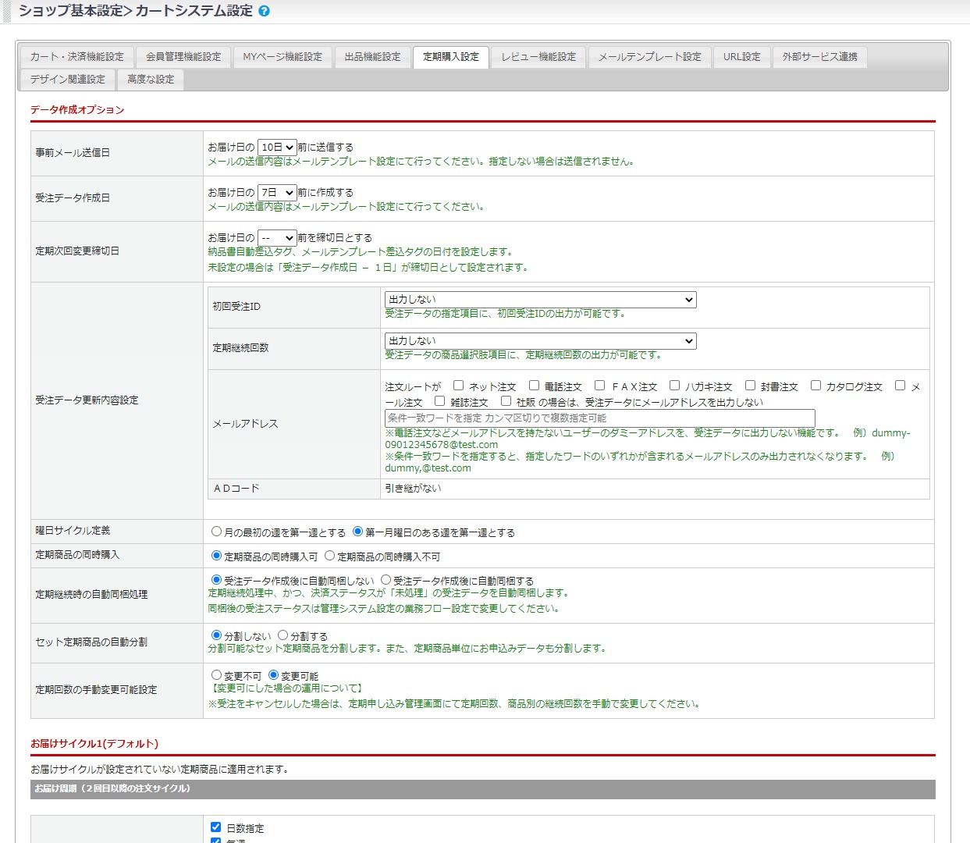
Task: Select 月の最初の週を第一週とする radio option
Action: coord(217,532)
